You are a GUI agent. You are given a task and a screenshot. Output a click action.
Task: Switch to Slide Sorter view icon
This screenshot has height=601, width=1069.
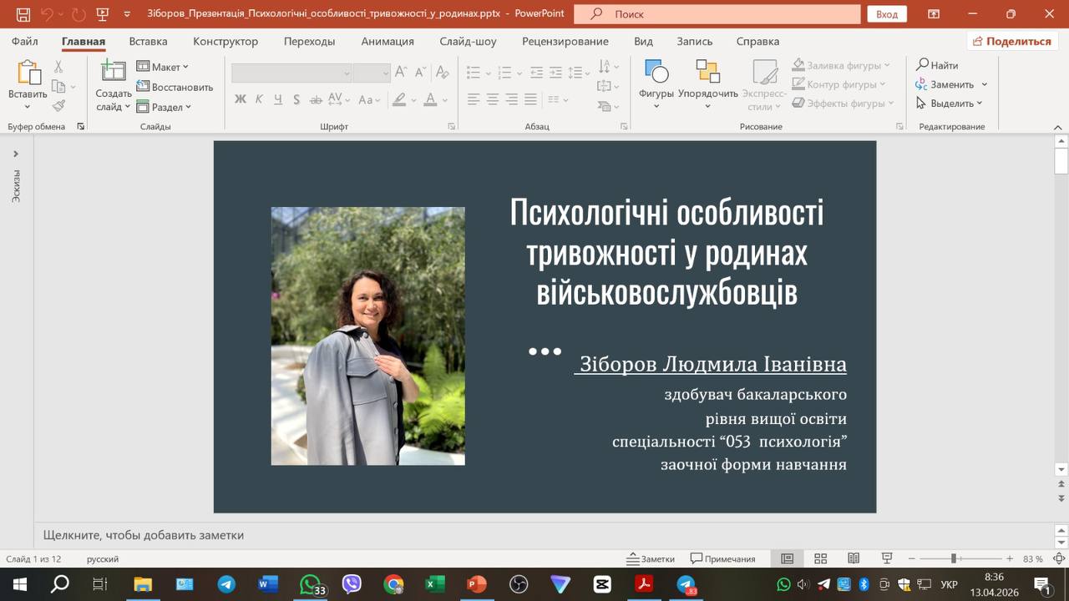pyautogui.click(x=820, y=558)
